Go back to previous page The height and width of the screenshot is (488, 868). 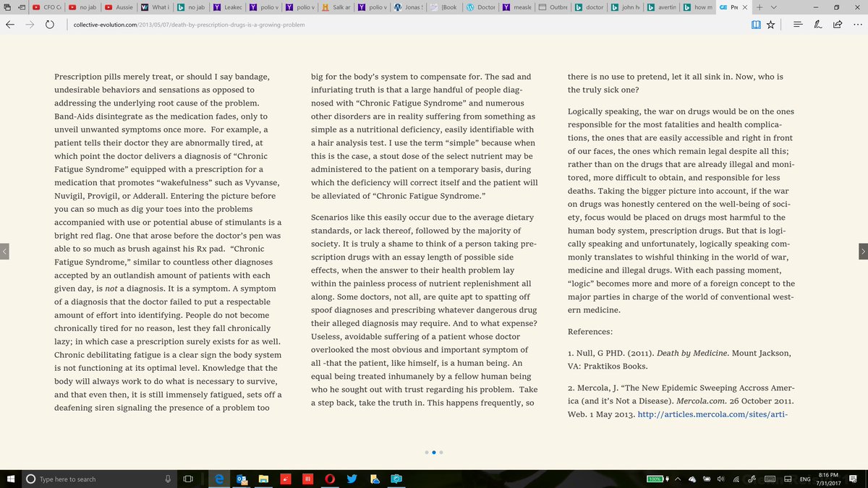(x=10, y=24)
